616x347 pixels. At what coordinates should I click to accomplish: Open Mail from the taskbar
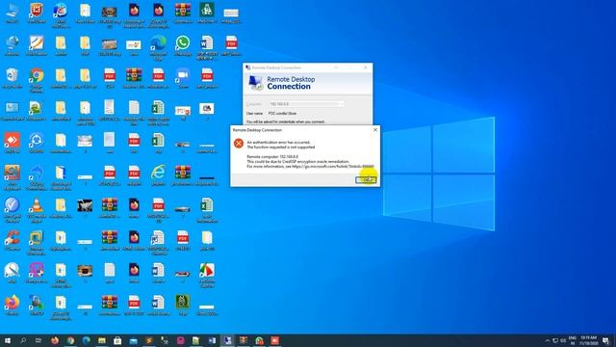(x=133, y=340)
